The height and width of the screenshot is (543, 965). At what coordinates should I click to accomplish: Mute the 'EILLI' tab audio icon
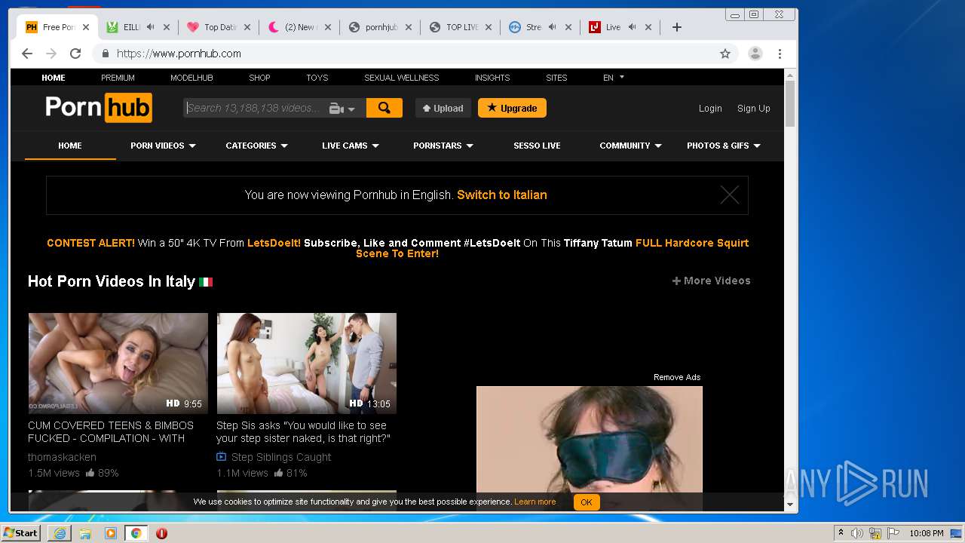pyautogui.click(x=151, y=27)
